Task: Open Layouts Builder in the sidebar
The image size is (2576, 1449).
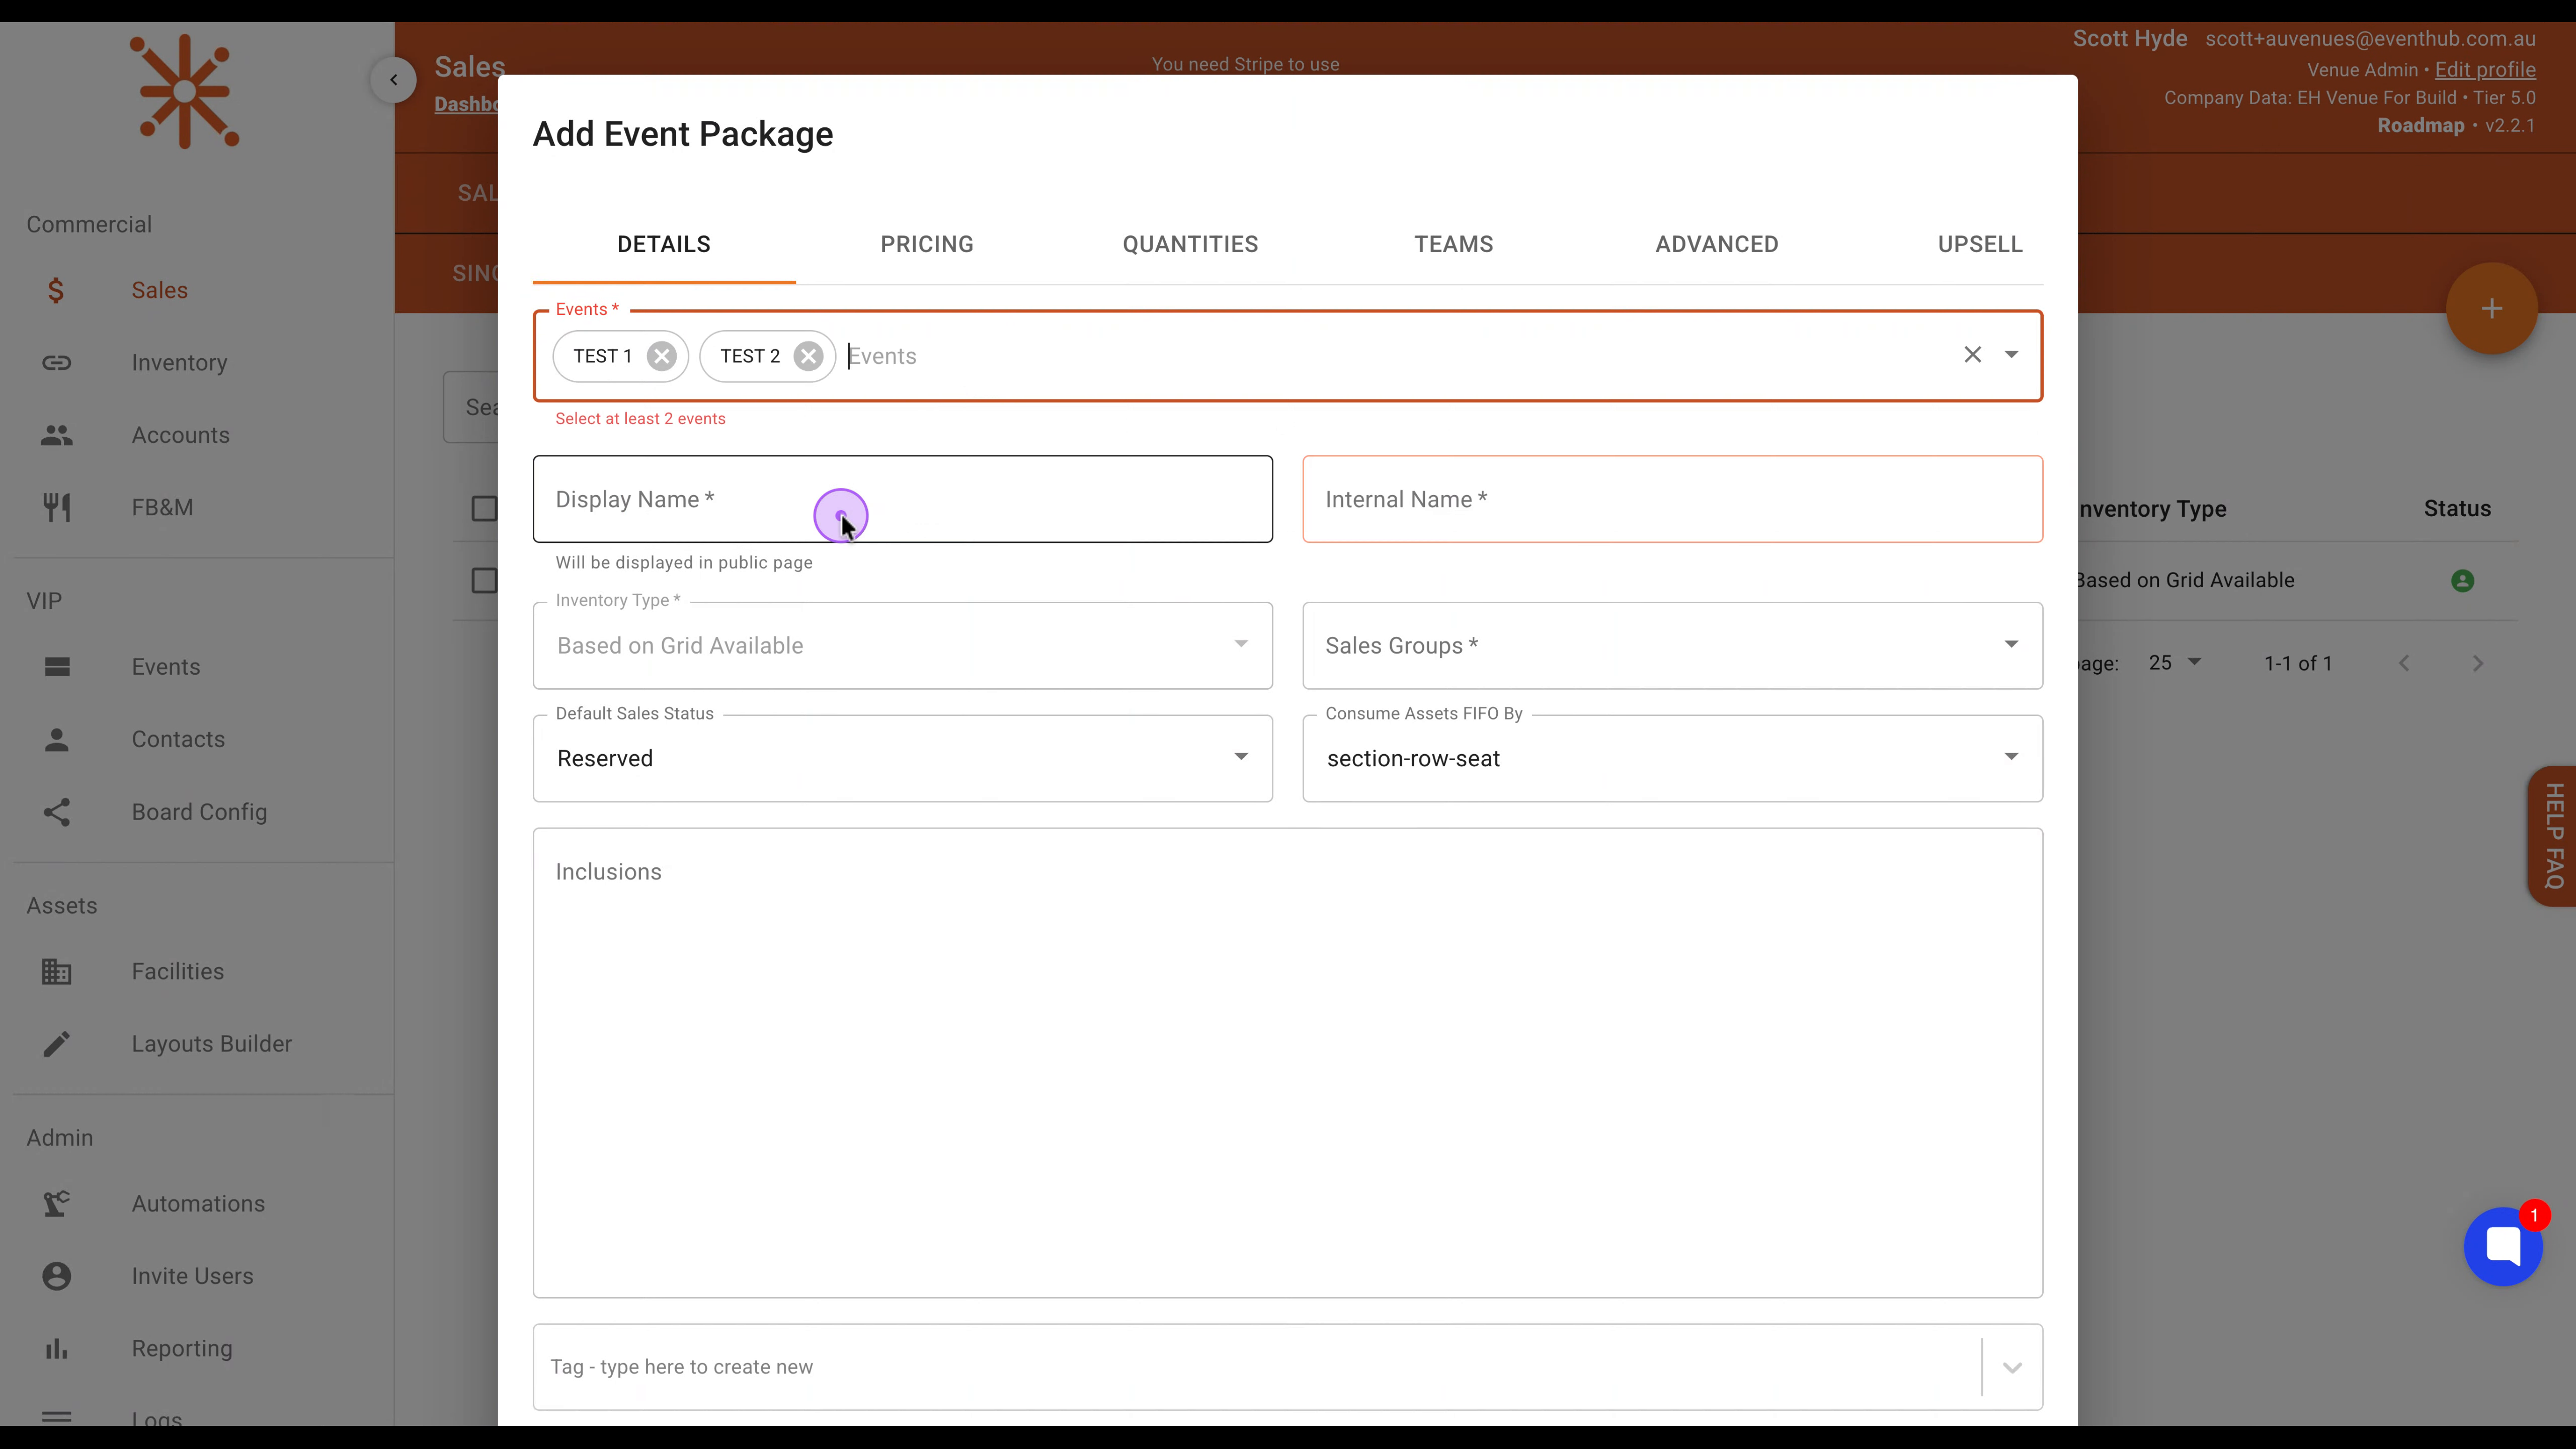Action: pos(212,1044)
